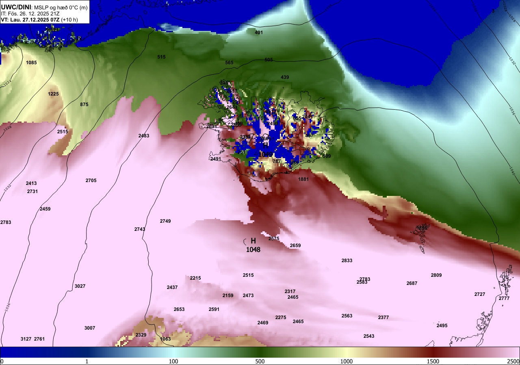Image resolution: width=520 pixels, height=365 pixels.
Task: Click the height value '2749'
Action: coord(165,221)
